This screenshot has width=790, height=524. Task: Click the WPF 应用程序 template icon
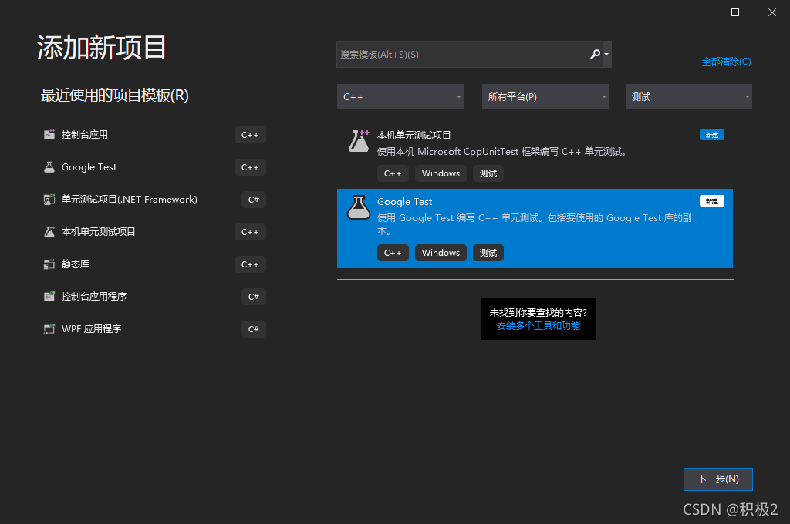click(x=49, y=329)
